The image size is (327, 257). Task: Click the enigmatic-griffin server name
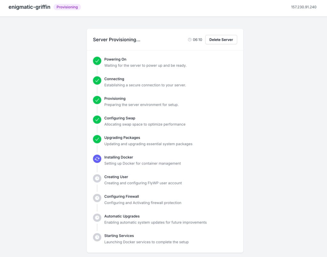tap(29, 7)
